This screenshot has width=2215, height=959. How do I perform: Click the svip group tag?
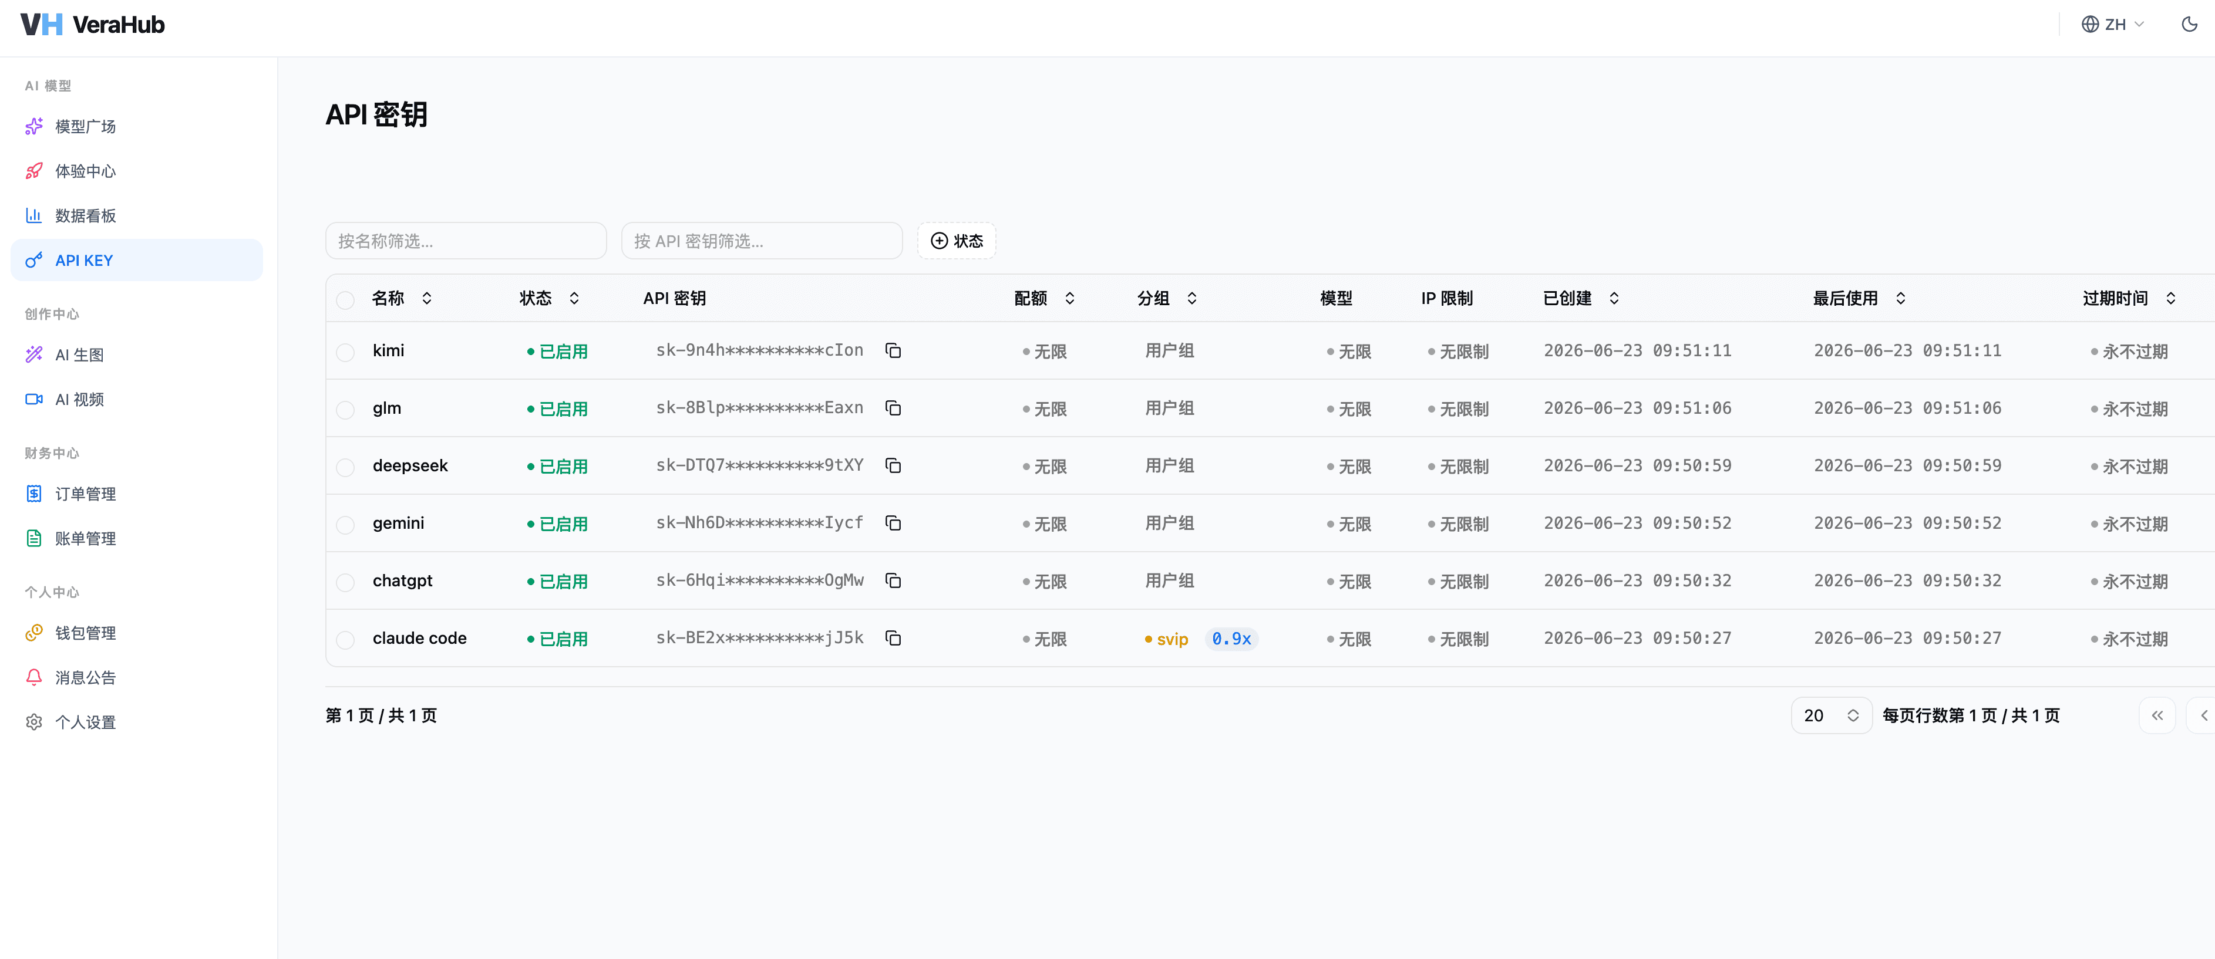coord(1166,639)
